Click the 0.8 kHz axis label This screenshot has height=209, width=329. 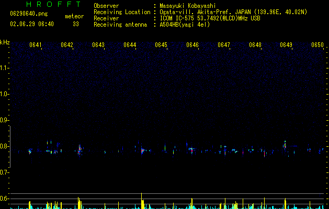pyautogui.click(x=4, y=146)
